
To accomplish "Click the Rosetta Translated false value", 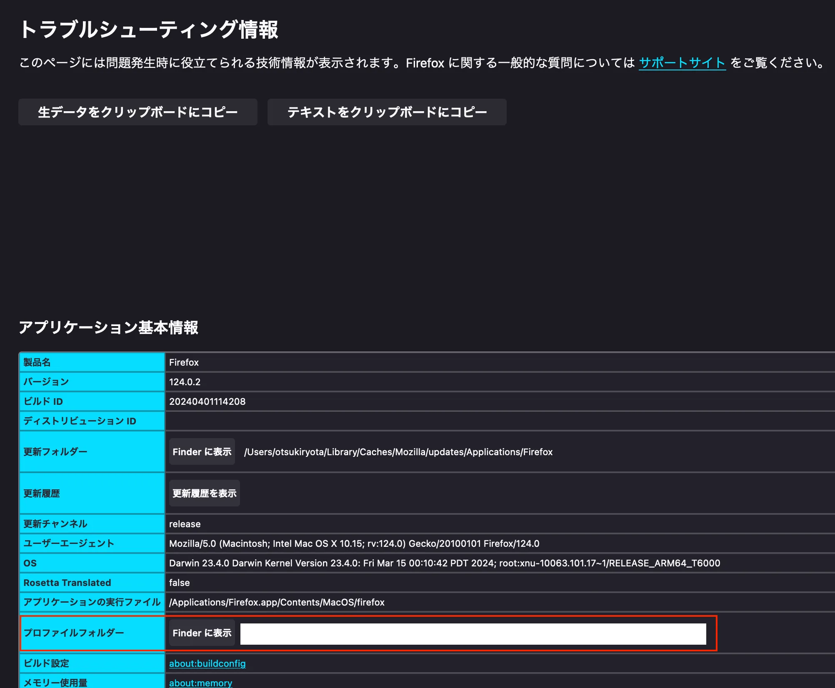I will coord(179,582).
